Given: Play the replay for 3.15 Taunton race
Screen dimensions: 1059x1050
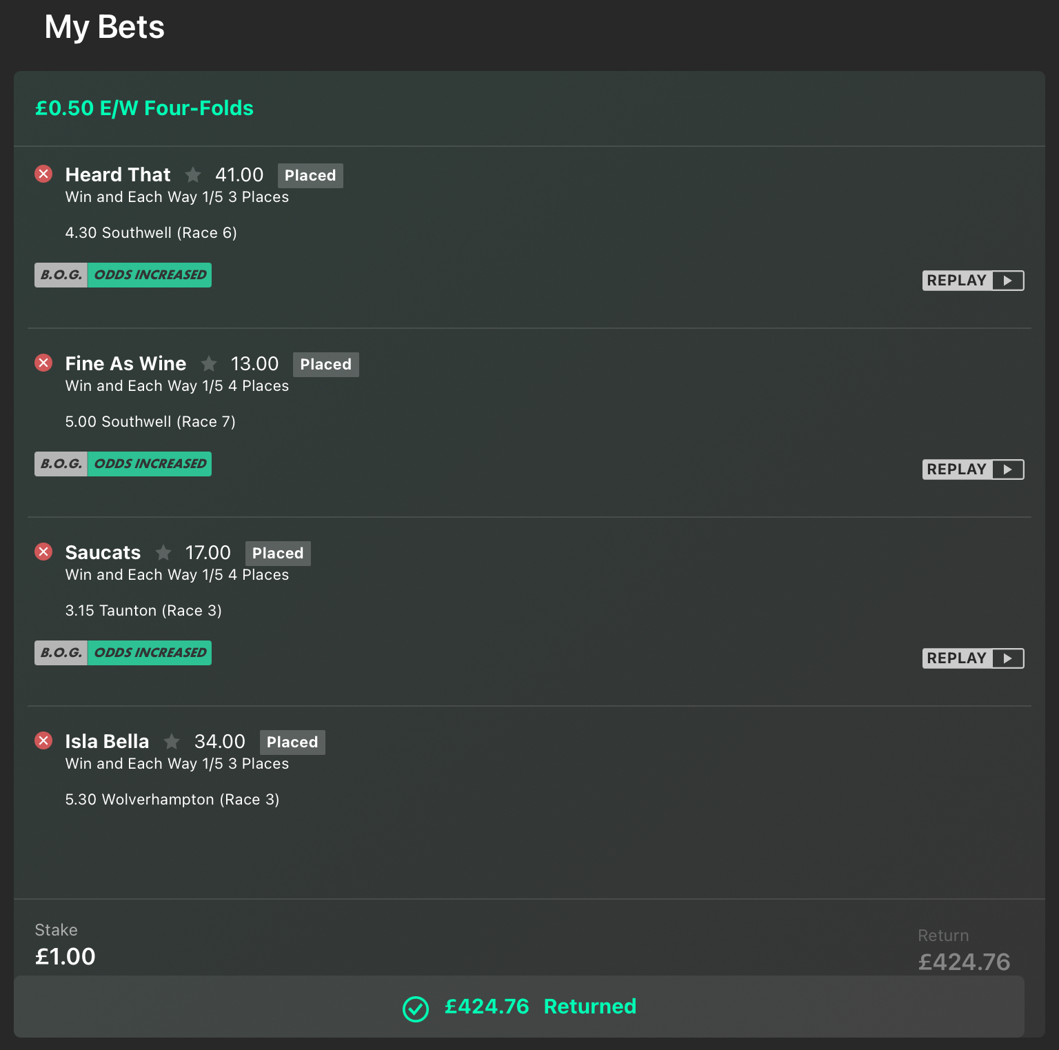Looking at the screenshot, I should [x=973, y=658].
